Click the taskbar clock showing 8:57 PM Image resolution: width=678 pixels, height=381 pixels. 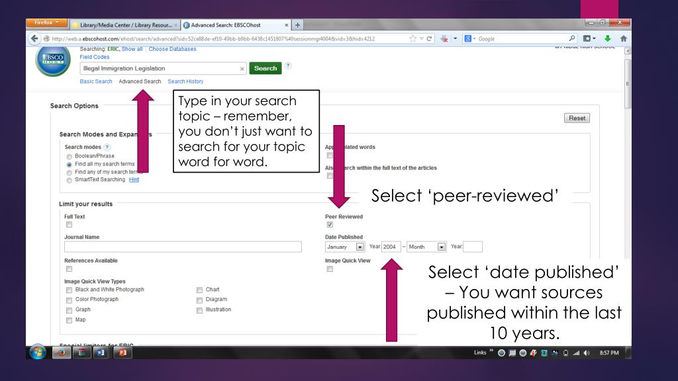(x=609, y=353)
